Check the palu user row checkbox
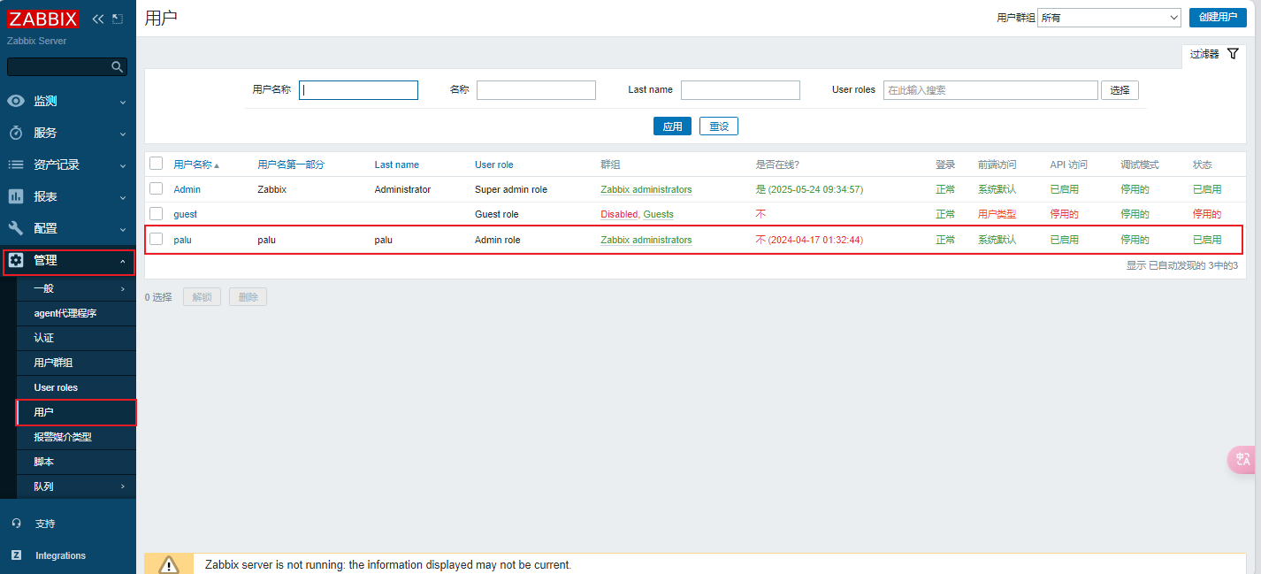1261x574 pixels. point(156,239)
